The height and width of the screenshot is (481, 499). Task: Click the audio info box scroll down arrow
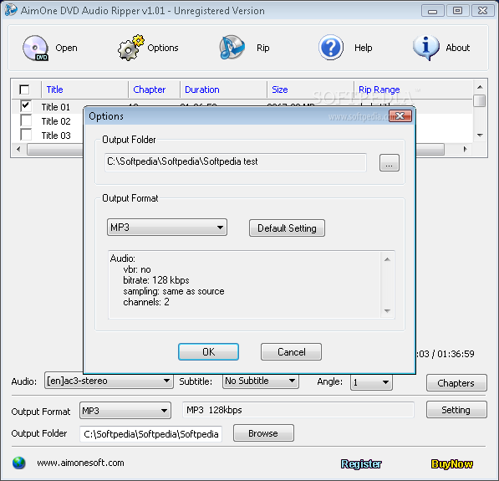coord(387,311)
